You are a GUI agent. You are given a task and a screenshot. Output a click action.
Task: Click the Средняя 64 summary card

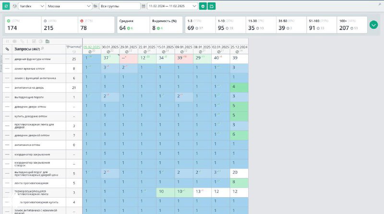133,25
